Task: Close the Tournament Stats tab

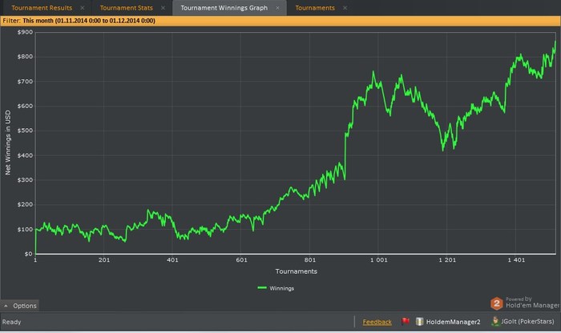Action: coord(163,8)
